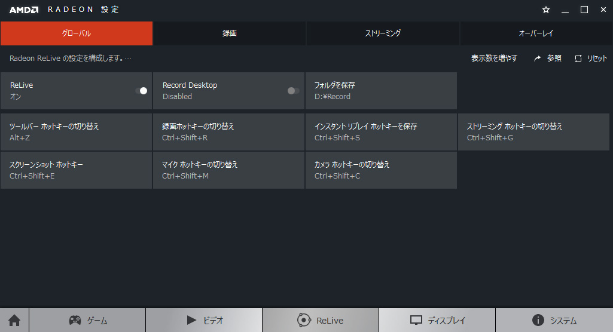This screenshot has height=332, width=613.
Task: Click the AMD logo in title bar
Action: [x=24, y=10]
